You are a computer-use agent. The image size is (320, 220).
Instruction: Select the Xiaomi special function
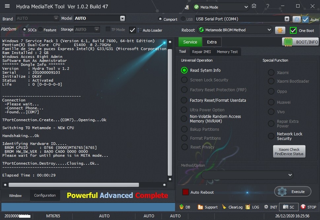[x=271, y=72]
